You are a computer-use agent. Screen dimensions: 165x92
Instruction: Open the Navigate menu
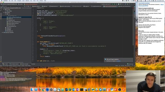click(x=19, y=1)
